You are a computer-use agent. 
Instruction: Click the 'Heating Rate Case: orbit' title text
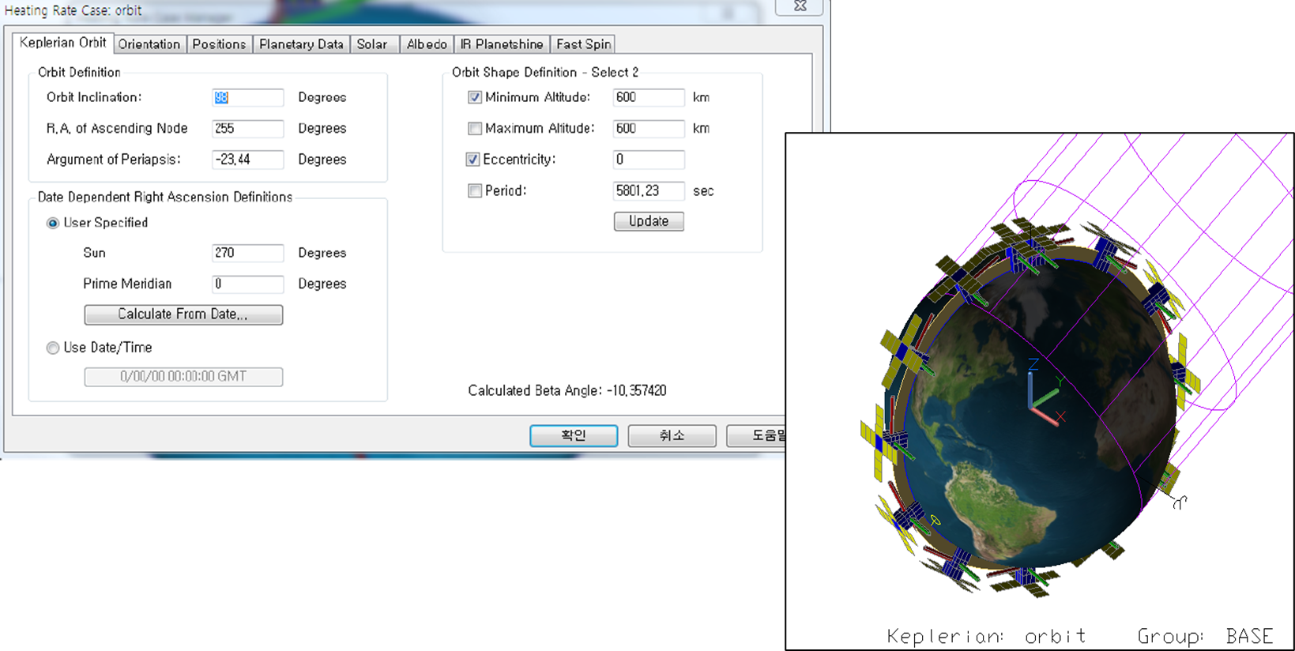point(73,10)
